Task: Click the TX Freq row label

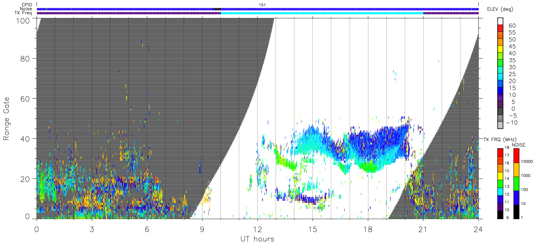Action: 23,13
